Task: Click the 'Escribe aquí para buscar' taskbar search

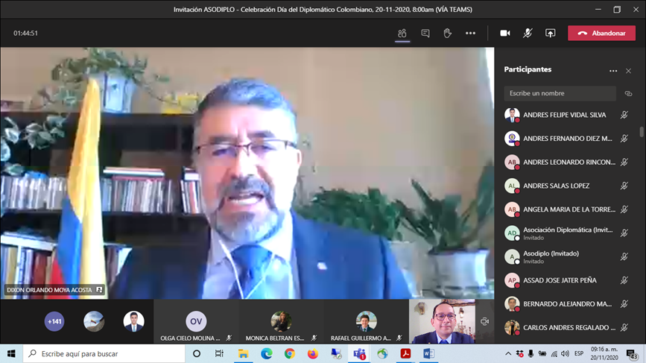Action: pyautogui.click(x=104, y=354)
